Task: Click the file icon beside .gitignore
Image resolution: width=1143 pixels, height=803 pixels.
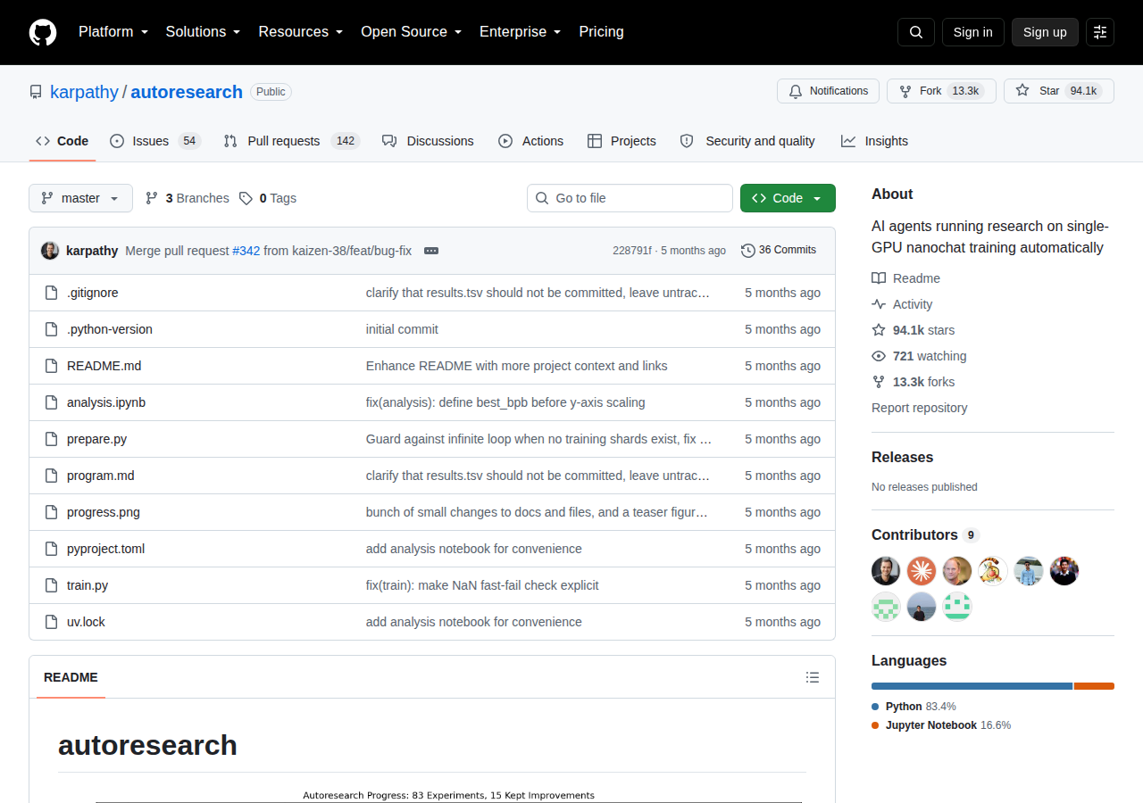Action: click(52, 293)
